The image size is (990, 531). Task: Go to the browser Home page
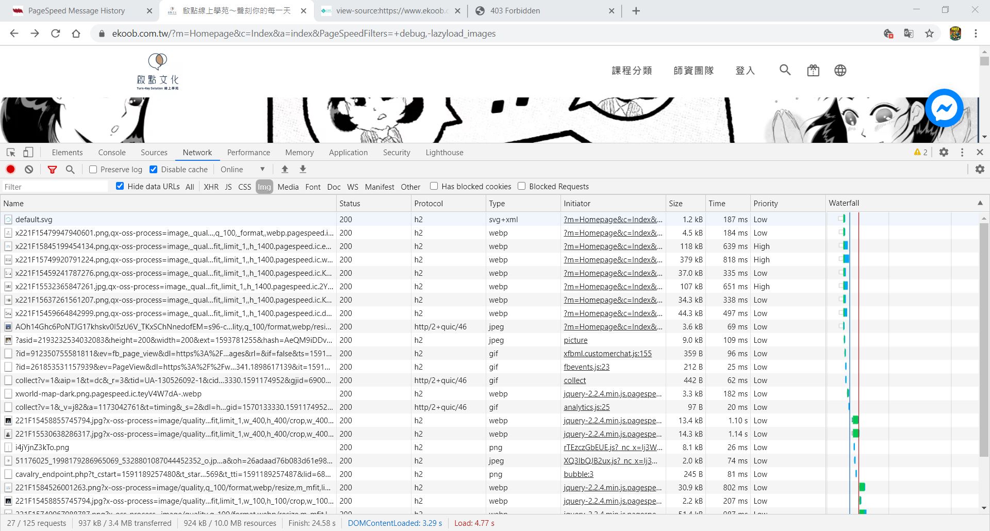click(76, 34)
